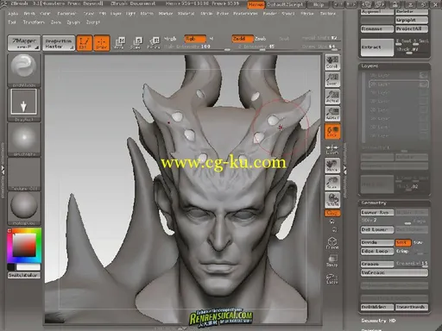This screenshot has height=331, width=442.
Task: Open the alpha thumbnail picker
Action: pos(24,139)
